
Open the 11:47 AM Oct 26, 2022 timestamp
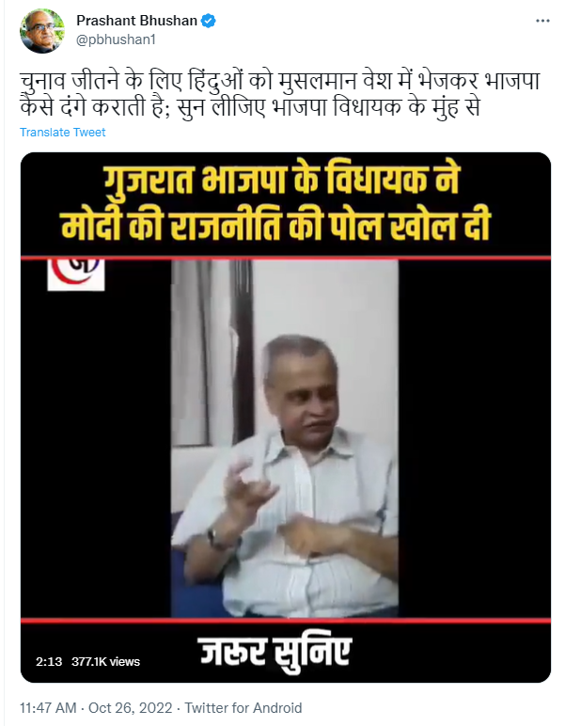click(x=96, y=708)
